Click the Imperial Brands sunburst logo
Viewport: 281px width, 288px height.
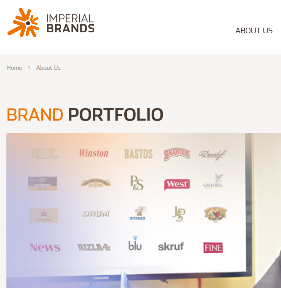click(x=23, y=23)
